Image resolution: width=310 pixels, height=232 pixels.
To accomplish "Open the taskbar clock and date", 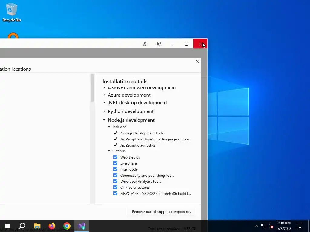I will [x=284, y=226].
